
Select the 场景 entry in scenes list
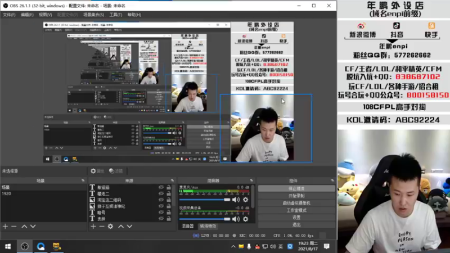coord(43,187)
